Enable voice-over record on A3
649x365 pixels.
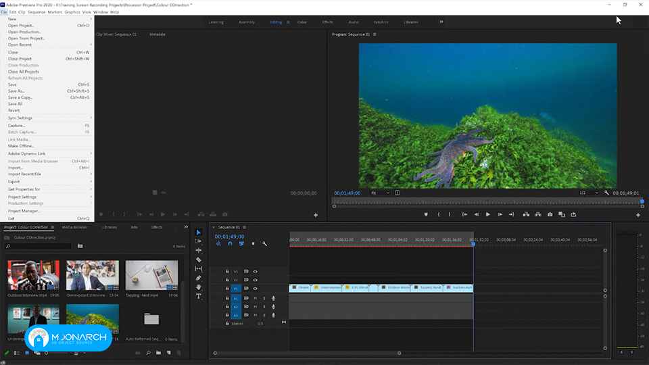click(x=273, y=316)
